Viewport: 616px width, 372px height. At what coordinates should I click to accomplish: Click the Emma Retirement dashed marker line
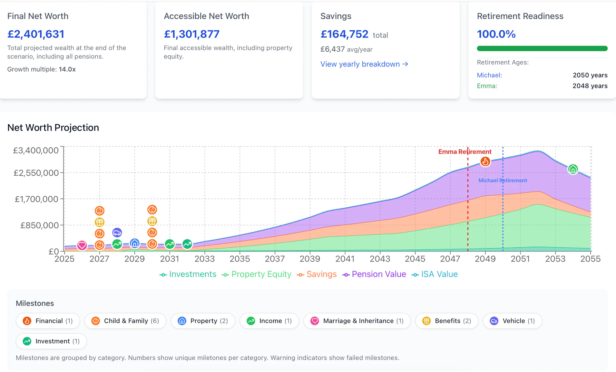(x=468, y=207)
